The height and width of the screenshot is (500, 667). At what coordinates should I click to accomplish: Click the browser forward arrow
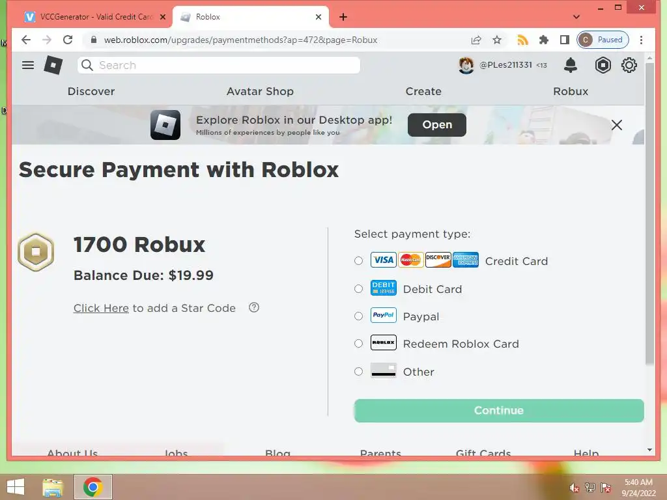pyautogui.click(x=47, y=40)
